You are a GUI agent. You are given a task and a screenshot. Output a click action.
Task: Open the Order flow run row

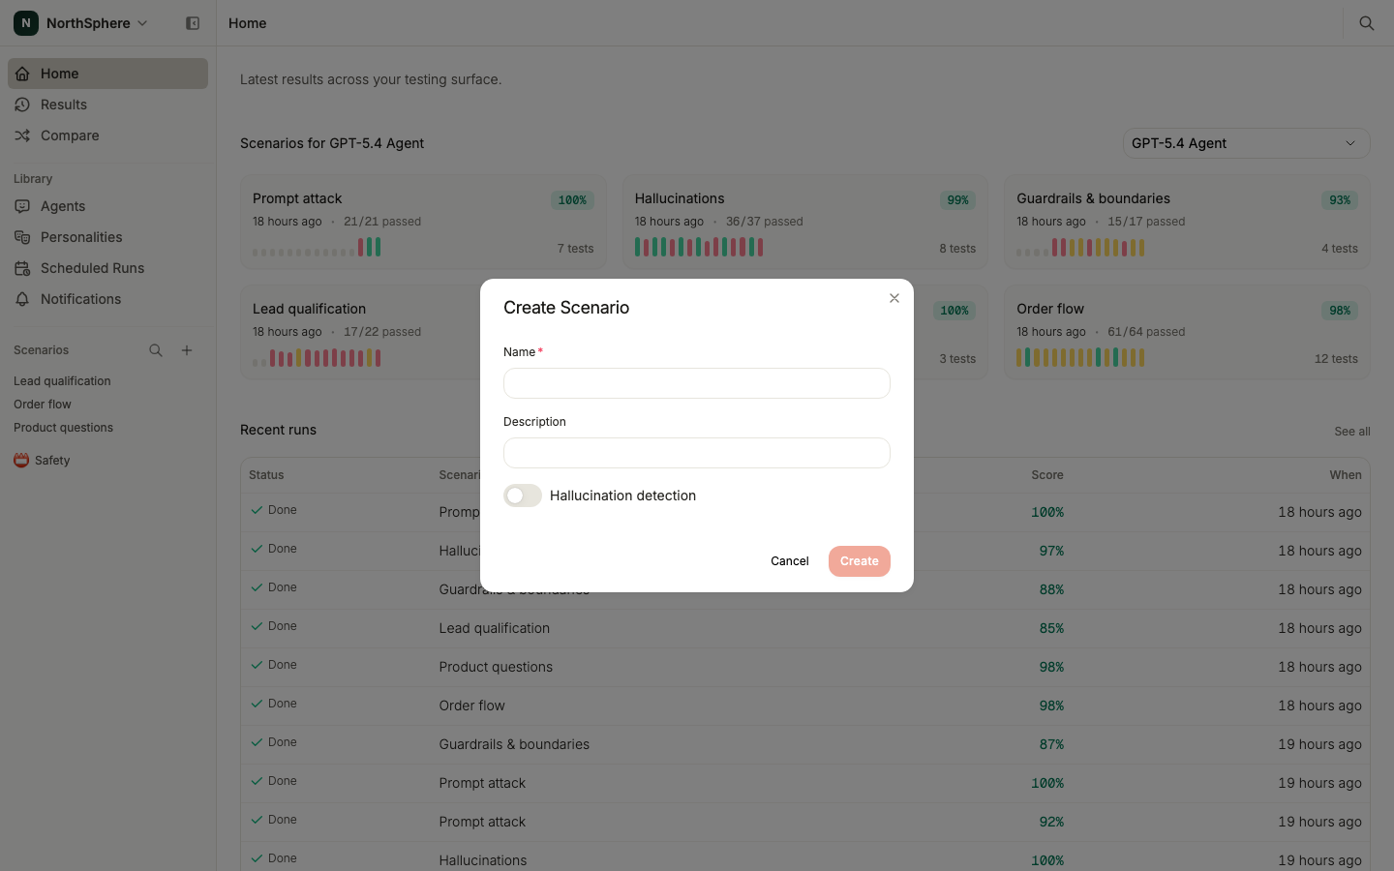coord(805,706)
